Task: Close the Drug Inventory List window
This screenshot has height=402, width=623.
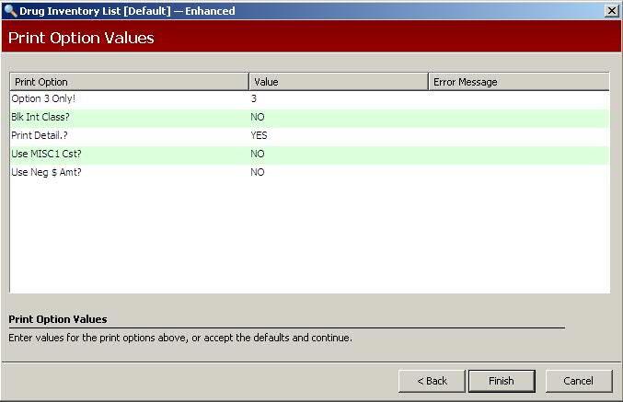Action: 611,11
